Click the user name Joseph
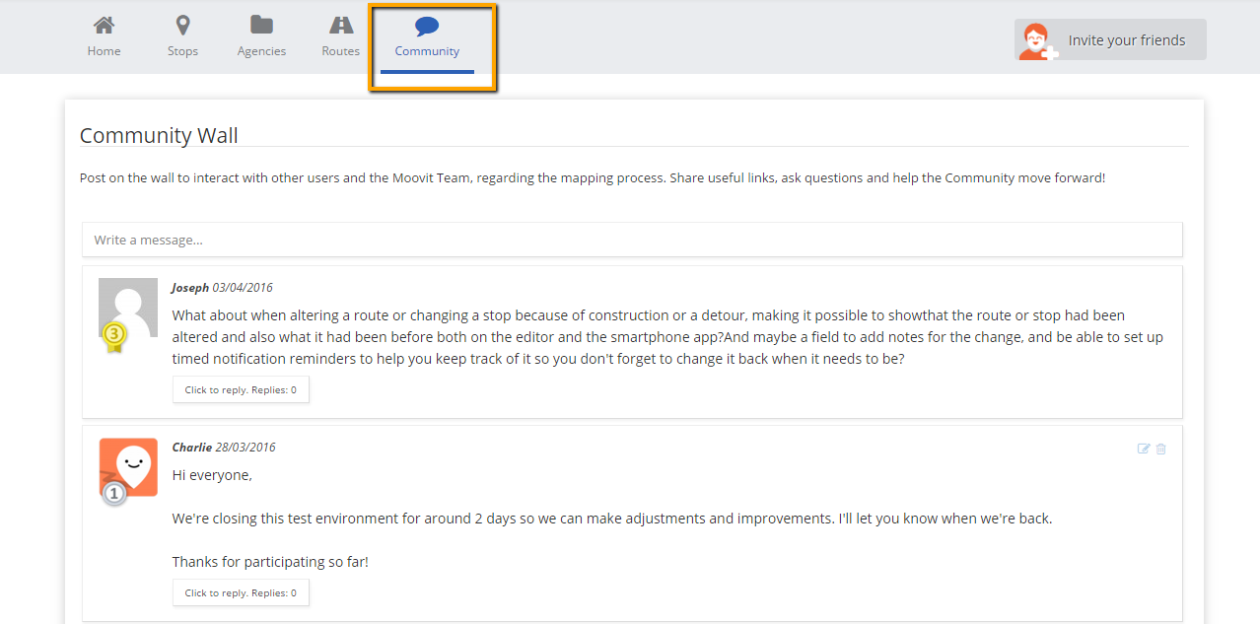 190,288
